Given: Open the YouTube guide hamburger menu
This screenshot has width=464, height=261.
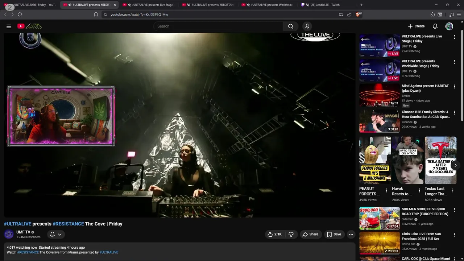Looking at the screenshot, I should 9,26.
